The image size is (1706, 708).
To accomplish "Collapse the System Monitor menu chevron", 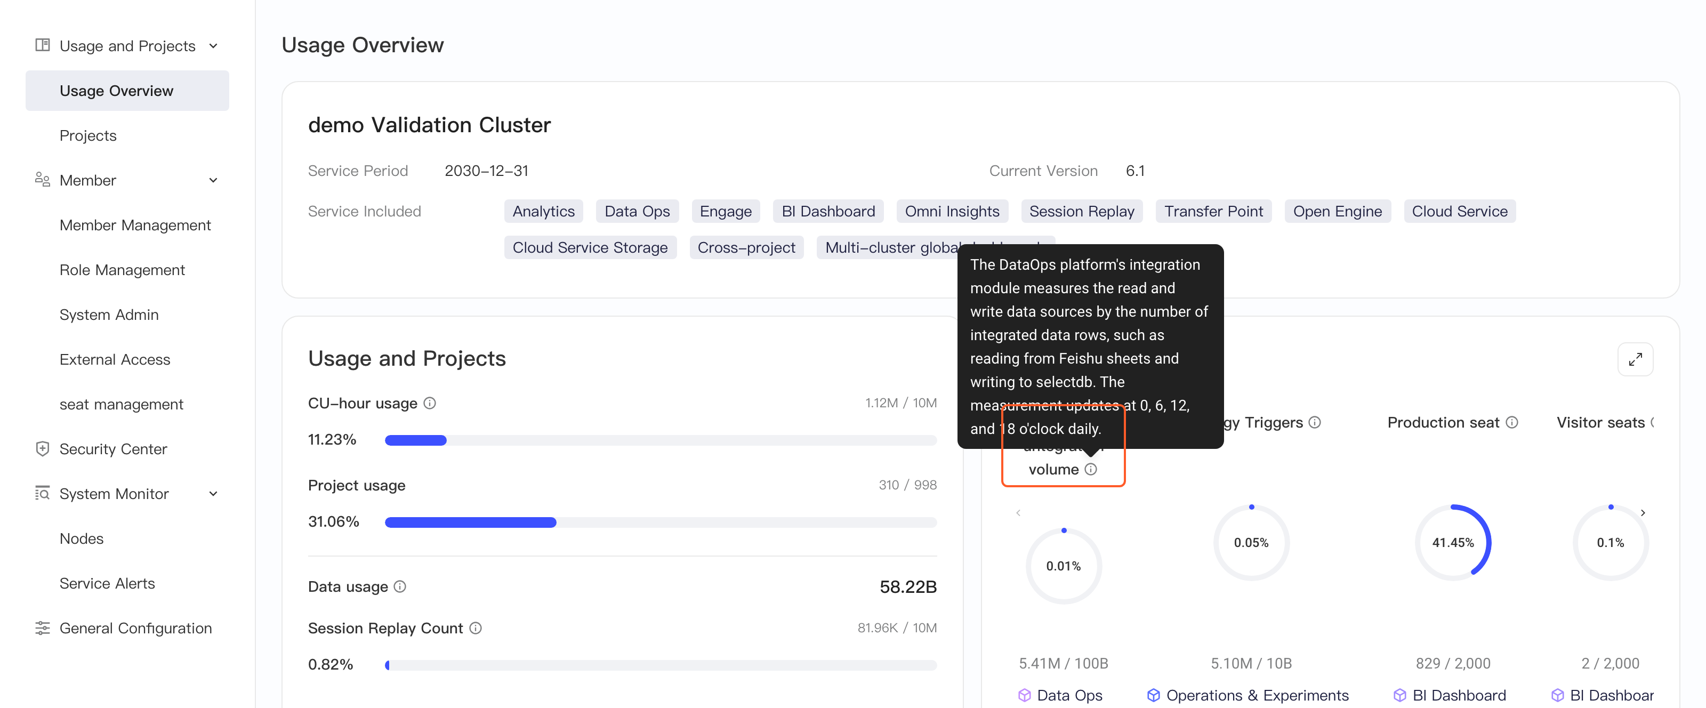I will coord(213,494).
